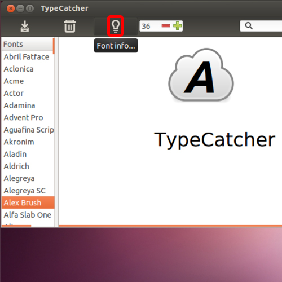282x282 pixels.
Task: Decrease font size with the red minus
Action: click(166, 26)
